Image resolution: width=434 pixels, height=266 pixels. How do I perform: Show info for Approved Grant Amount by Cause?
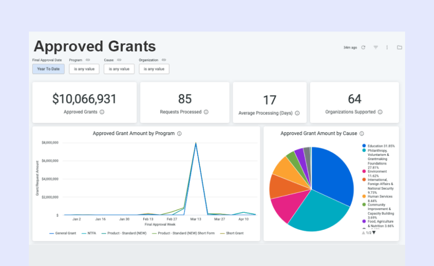click(x=362, y=134)
